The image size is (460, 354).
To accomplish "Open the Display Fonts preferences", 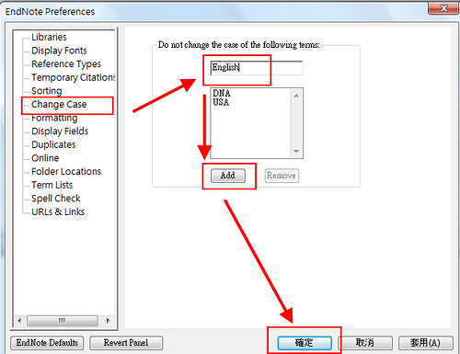I will point(59,51).
